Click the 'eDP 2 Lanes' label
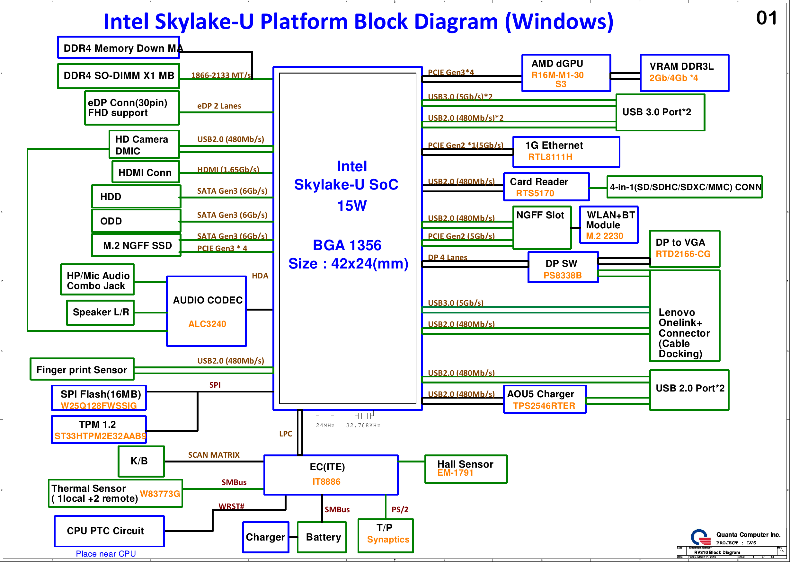Viewport: 790px width, 563px height. pyautogui.click(x=219, y=106)
